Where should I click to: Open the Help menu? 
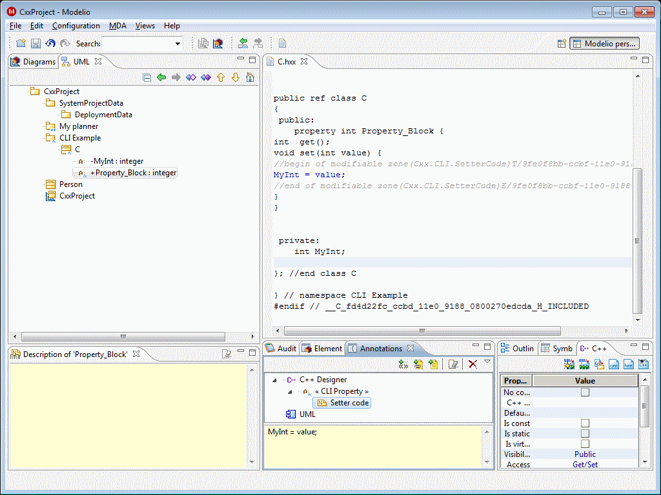point(172,26)
